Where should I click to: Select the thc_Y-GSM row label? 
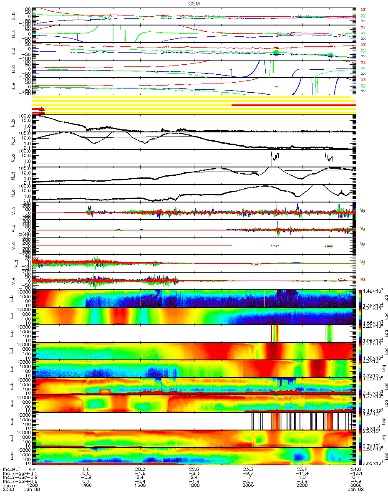[x=15, y=477]
